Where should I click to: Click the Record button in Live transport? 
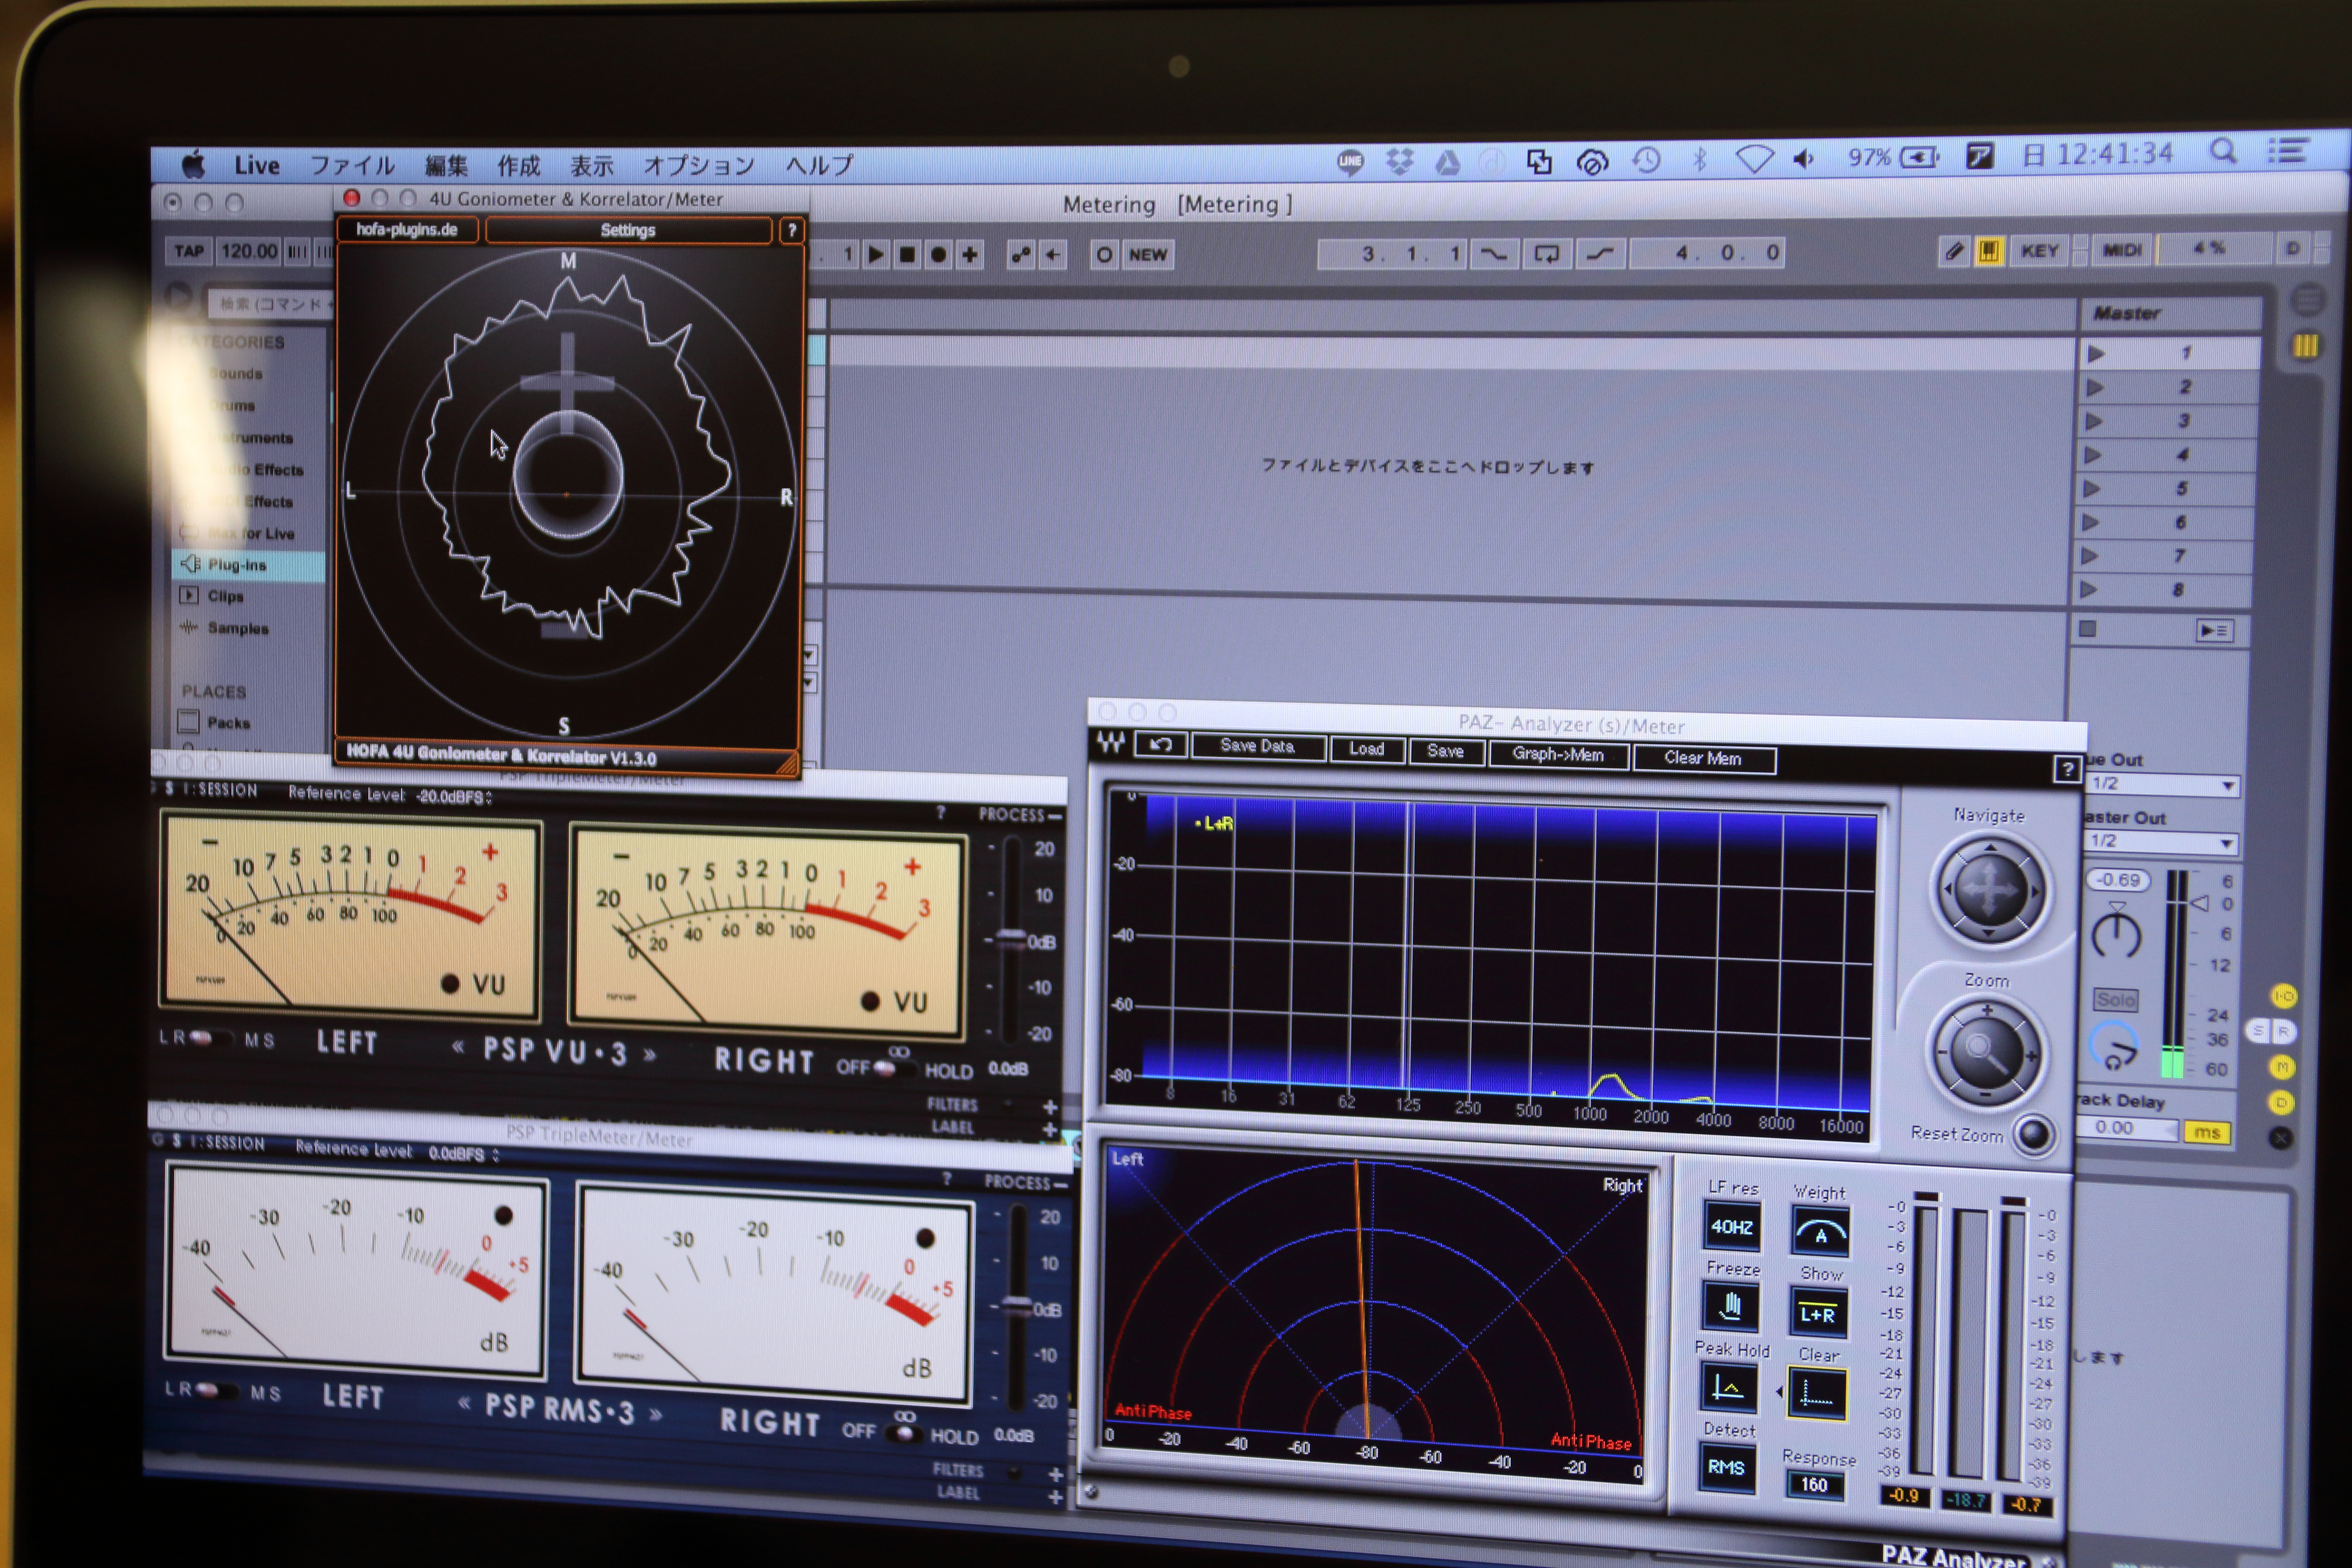point(938,254)
